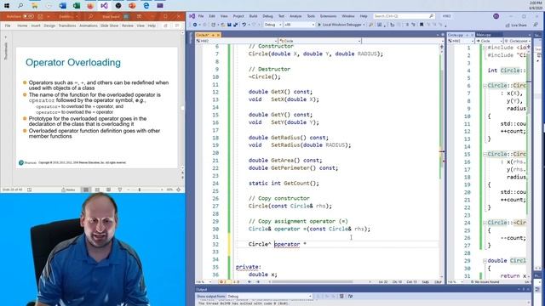Switch to Slide Sorter view in PowerPoint
The height and width of the screenshot is (306, 545).
pyautogui.click(x=97, y=190)
